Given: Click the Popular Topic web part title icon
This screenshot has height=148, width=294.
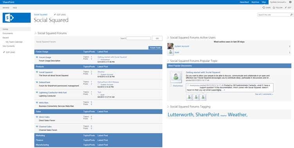Looking at the screenshot, I should [x=168, y=61].
